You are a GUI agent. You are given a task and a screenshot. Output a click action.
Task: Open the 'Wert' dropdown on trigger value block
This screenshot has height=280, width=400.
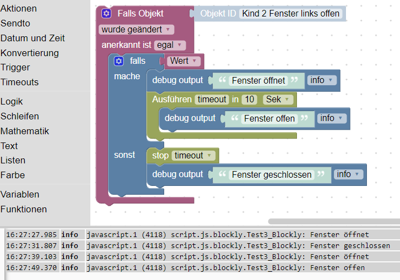coord(183,61)
